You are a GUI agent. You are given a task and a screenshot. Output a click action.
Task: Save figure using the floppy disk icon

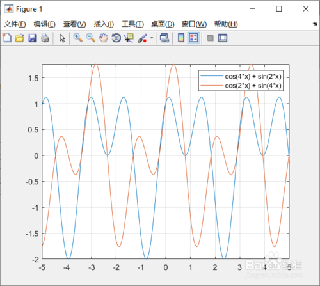33,38
